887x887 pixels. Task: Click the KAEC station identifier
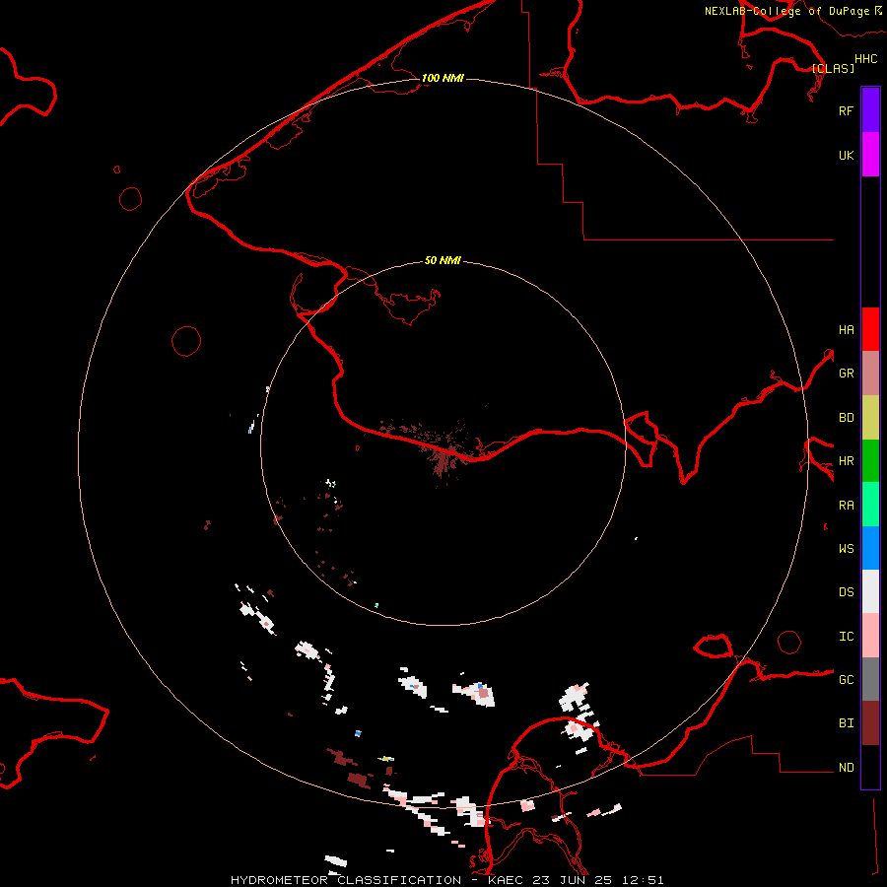[506, 880]
